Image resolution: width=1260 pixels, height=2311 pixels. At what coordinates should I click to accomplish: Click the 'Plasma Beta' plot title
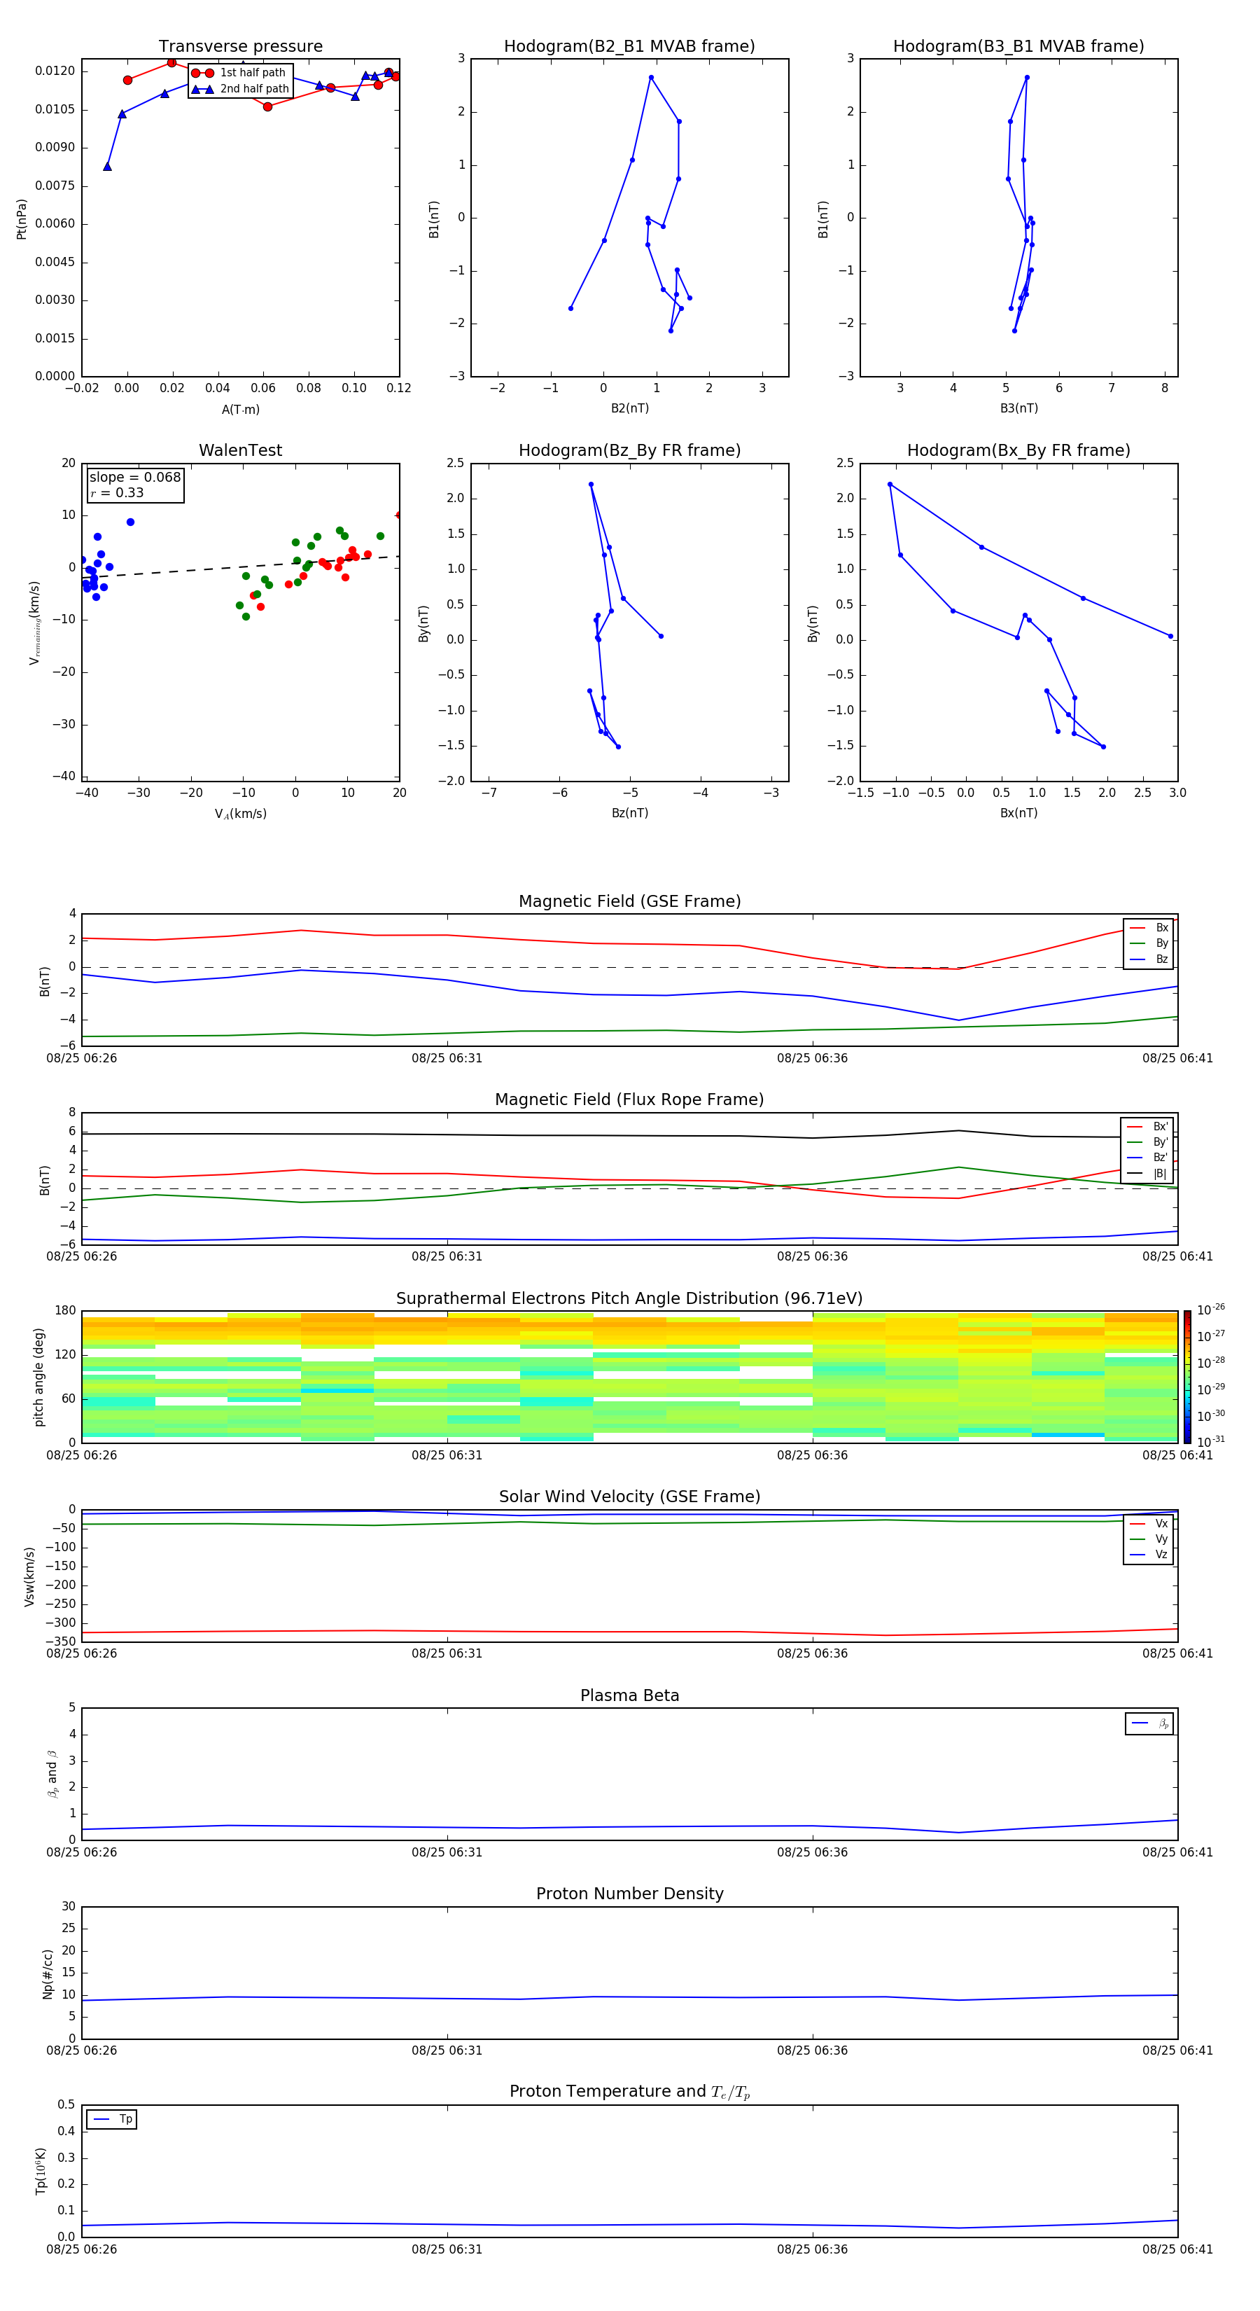(629, 1695)
